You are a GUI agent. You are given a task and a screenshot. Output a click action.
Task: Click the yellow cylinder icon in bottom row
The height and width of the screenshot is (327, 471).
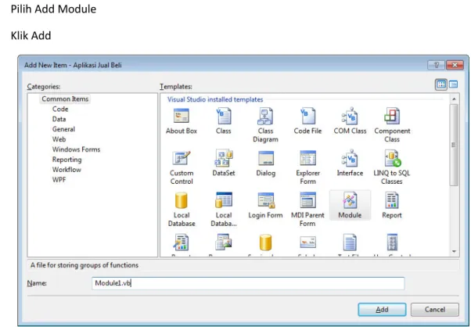click(x=265, y=242)
